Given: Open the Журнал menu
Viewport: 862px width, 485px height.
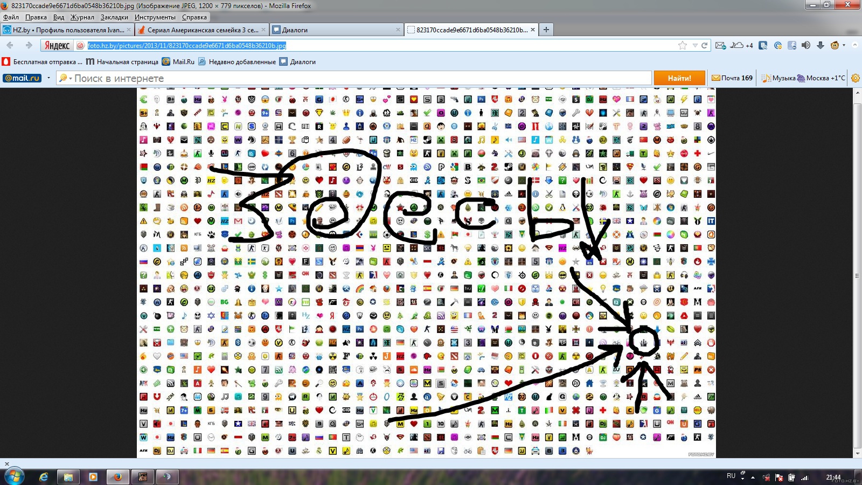Looking at the screenshot, I should [82, 17].
